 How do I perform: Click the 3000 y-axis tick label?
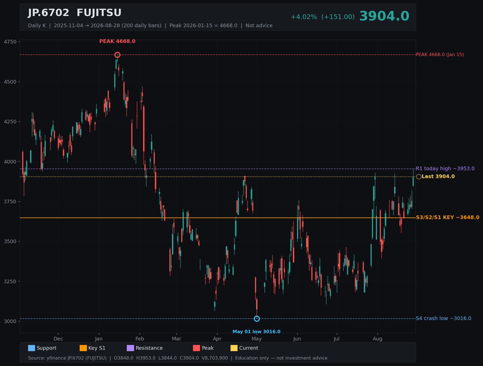tap(10, 321)
